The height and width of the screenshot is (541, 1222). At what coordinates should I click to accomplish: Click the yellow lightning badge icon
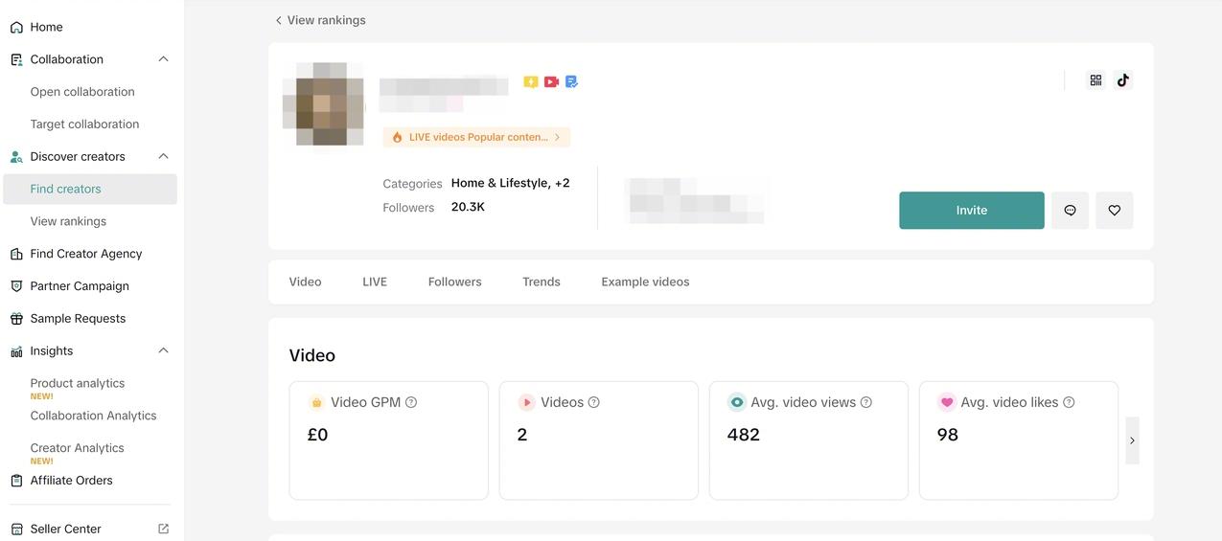point(531,82)
